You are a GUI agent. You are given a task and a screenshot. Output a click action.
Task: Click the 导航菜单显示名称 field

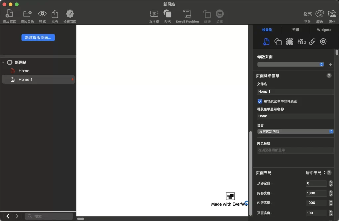pyautogui.click(x=295, y=116)
